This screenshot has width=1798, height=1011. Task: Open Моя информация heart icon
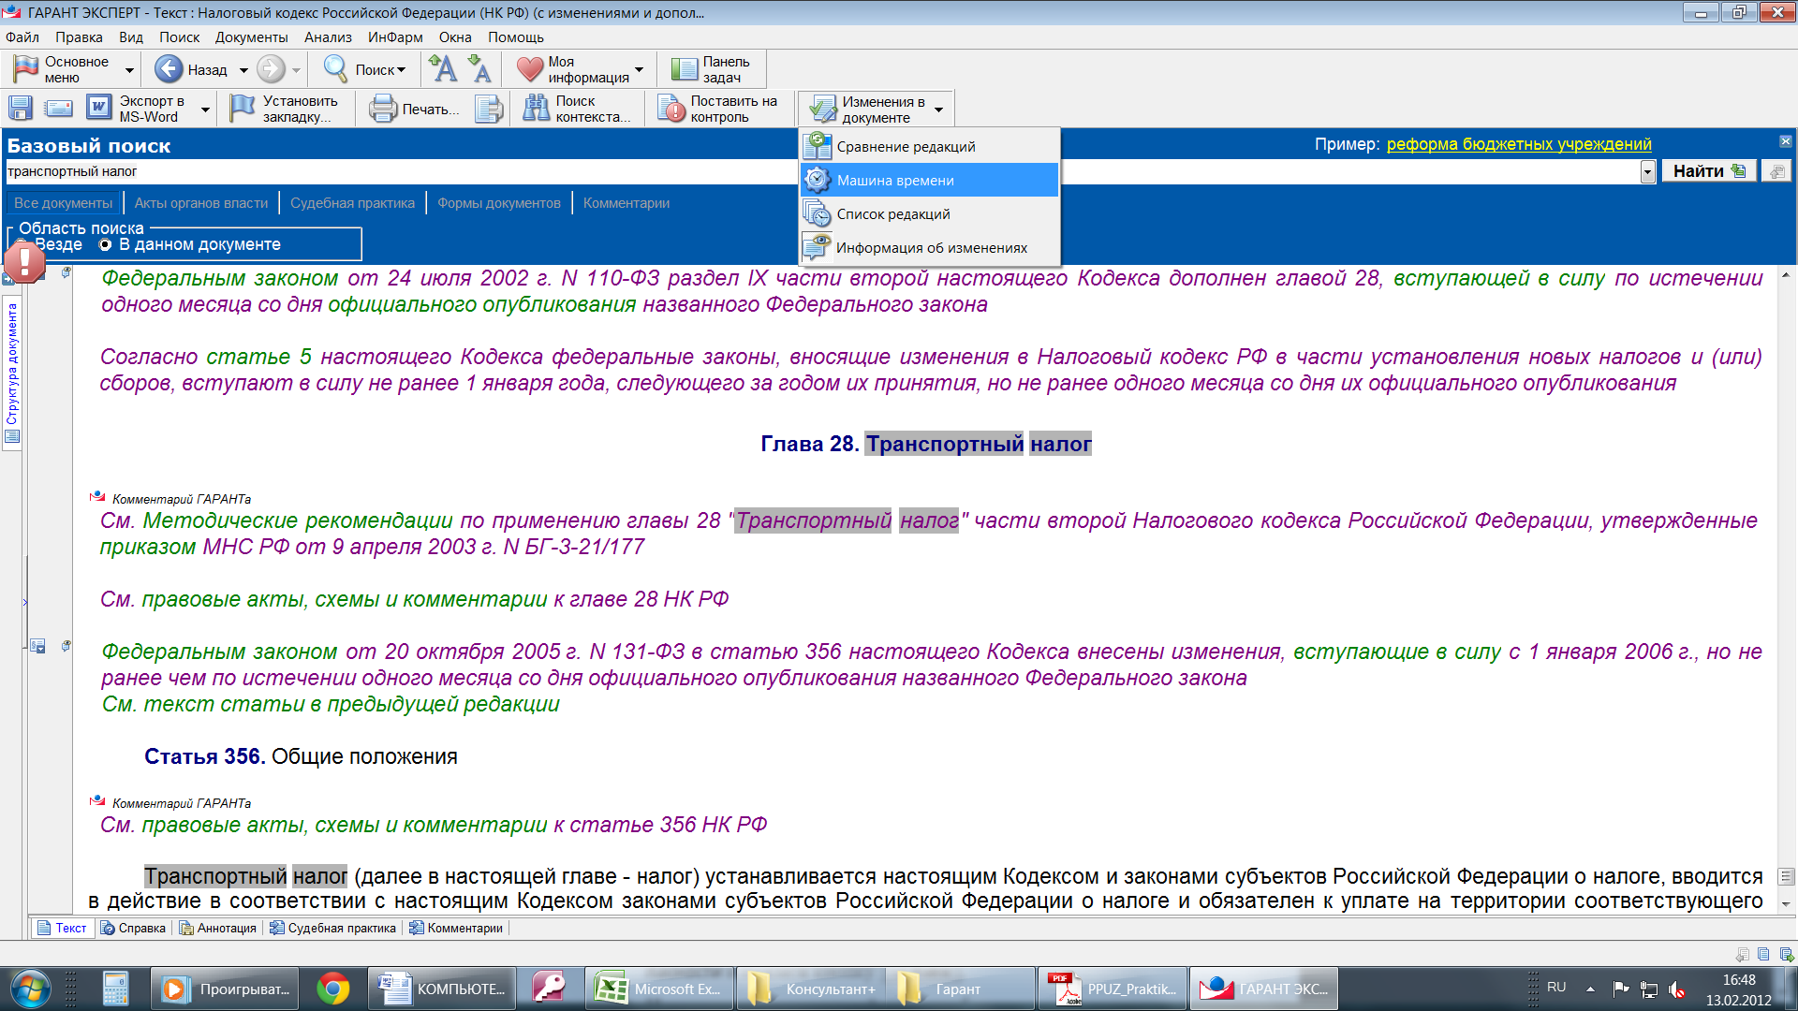click(x=530, y=69)
